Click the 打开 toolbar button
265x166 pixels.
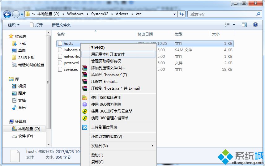click(36, 25)
